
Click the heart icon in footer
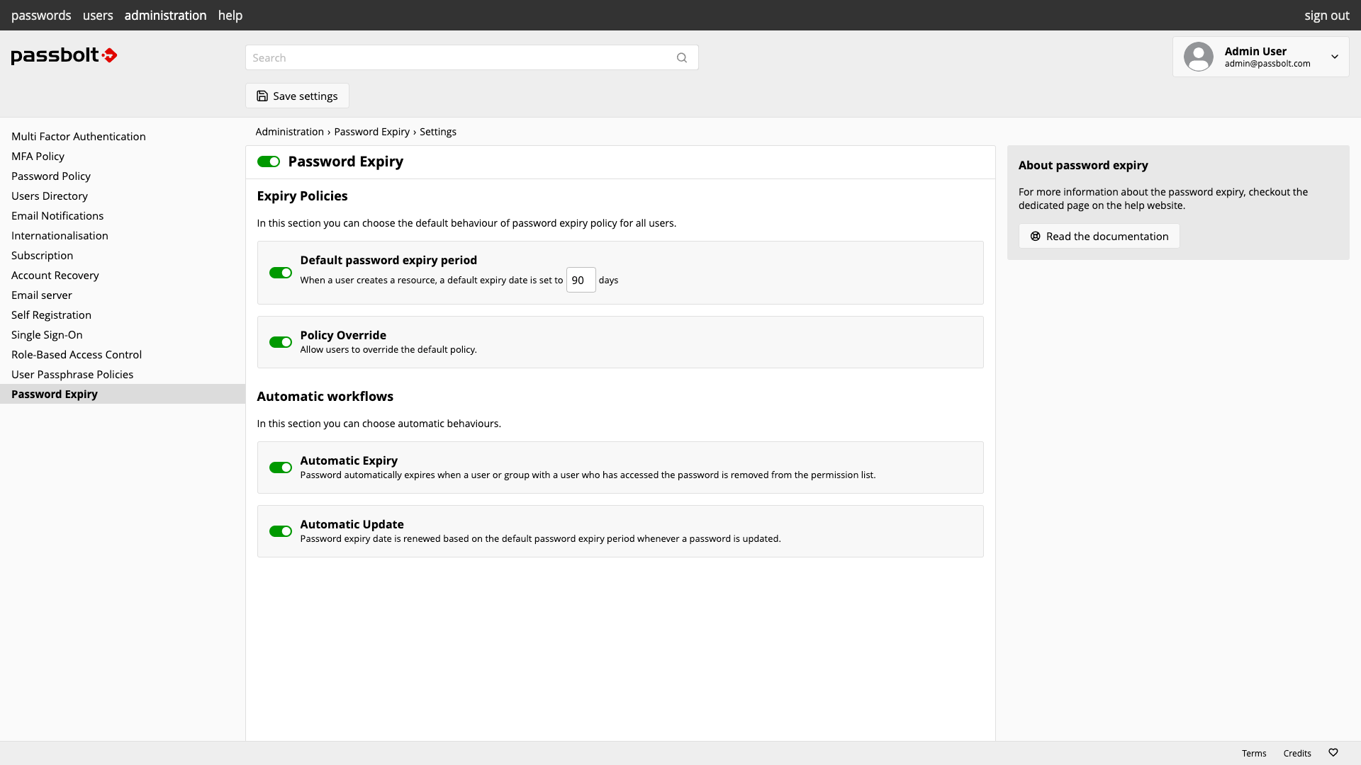click(1333, 753)
